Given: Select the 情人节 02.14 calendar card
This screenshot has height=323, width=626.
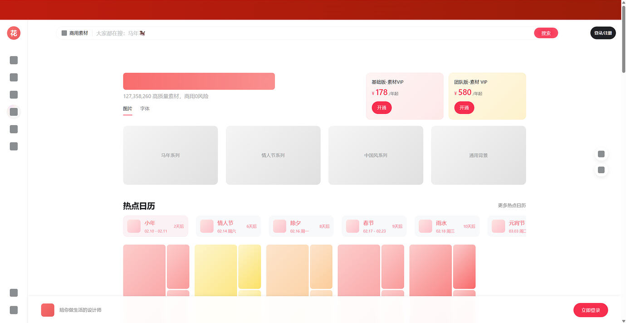Looking at the screenshot, I should tap(228, 226).
